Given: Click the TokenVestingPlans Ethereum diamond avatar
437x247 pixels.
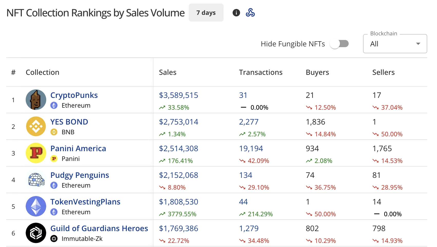Looking at the screenshot, I should (36, 206).
